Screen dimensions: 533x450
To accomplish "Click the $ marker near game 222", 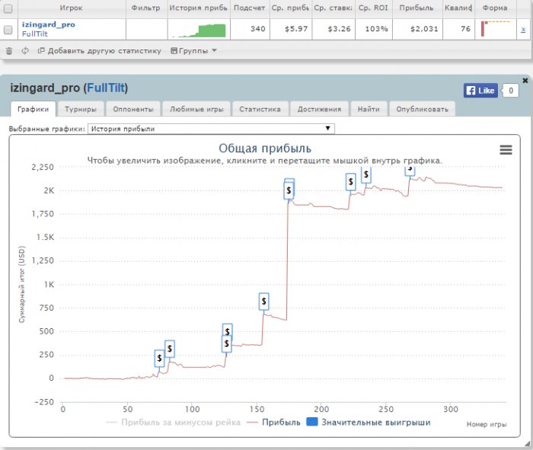I will pyautogui.click(x=351, y=182).
